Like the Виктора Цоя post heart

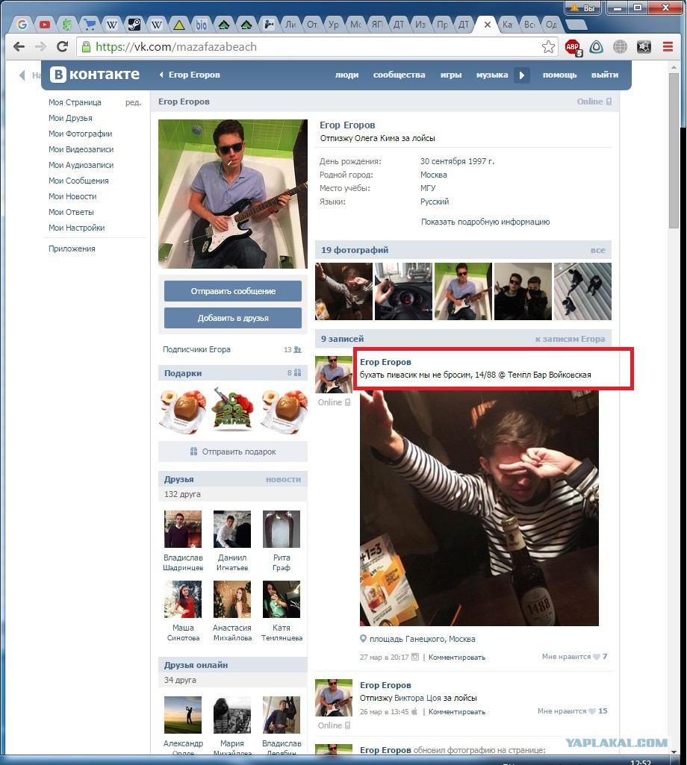(591, 711)
